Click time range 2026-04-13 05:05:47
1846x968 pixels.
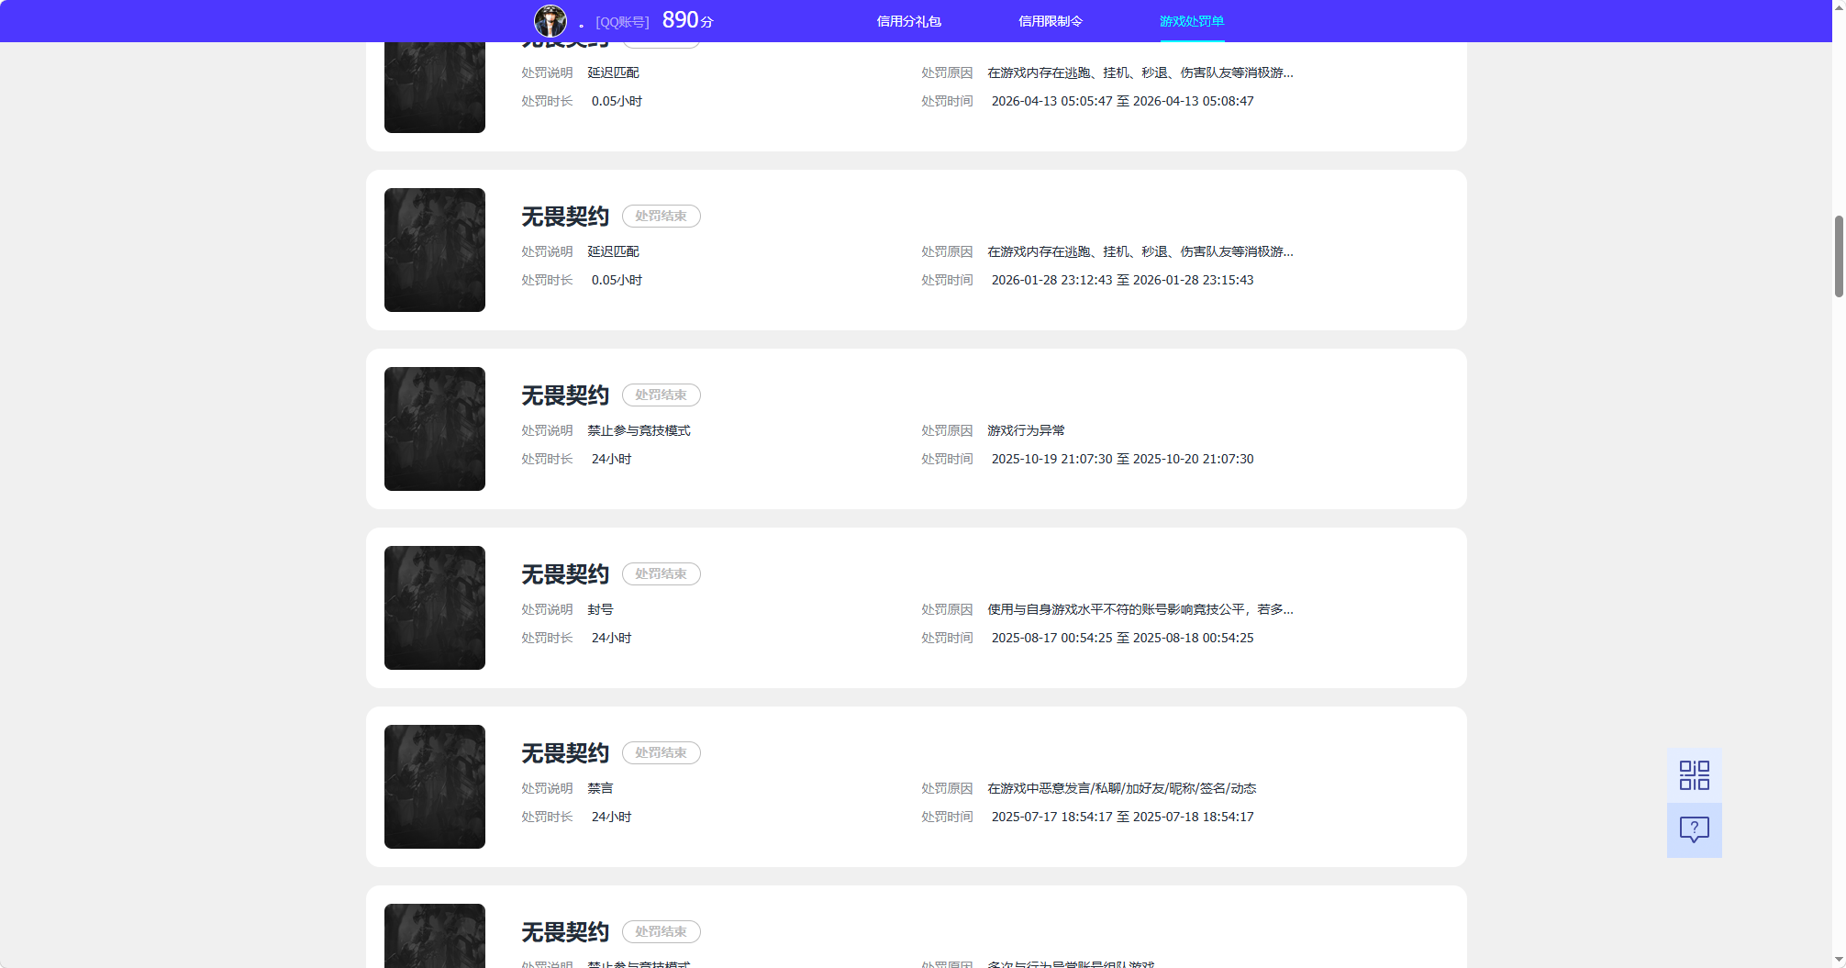coord(1122,101)
